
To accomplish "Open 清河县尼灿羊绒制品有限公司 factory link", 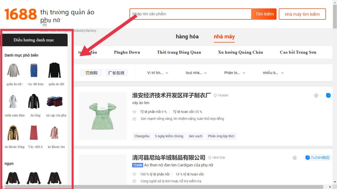I will pos(169,157).
